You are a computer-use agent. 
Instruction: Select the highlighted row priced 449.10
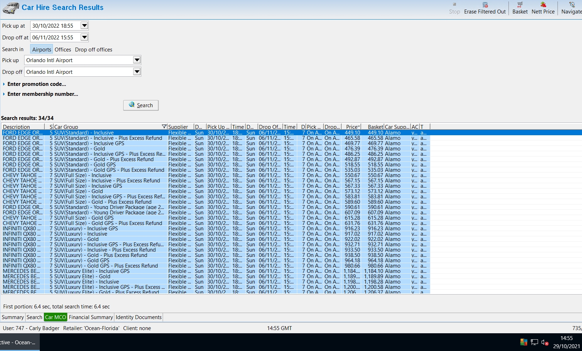pyautogui.click(x=292, y=133)
